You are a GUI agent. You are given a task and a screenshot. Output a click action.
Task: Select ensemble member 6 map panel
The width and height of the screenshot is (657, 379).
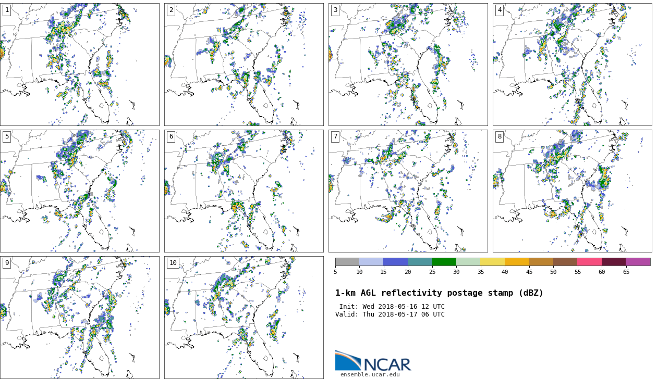[244, 191]
